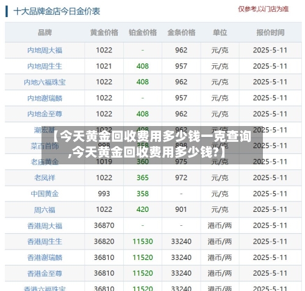Select gold bar price 901 for 周六福
Viewport: 305px width, 291px height.
pyautogui.click(x=181, y=209)
